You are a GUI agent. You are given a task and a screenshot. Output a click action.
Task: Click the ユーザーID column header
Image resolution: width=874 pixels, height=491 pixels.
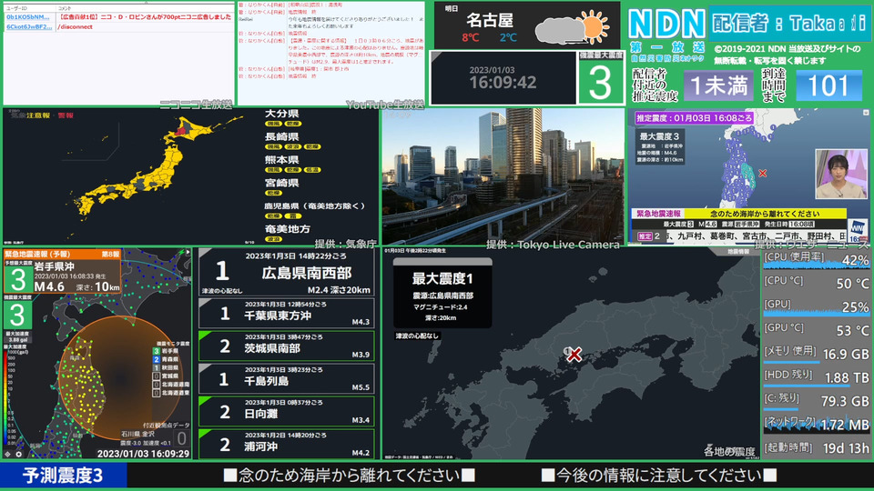[16, 8]
